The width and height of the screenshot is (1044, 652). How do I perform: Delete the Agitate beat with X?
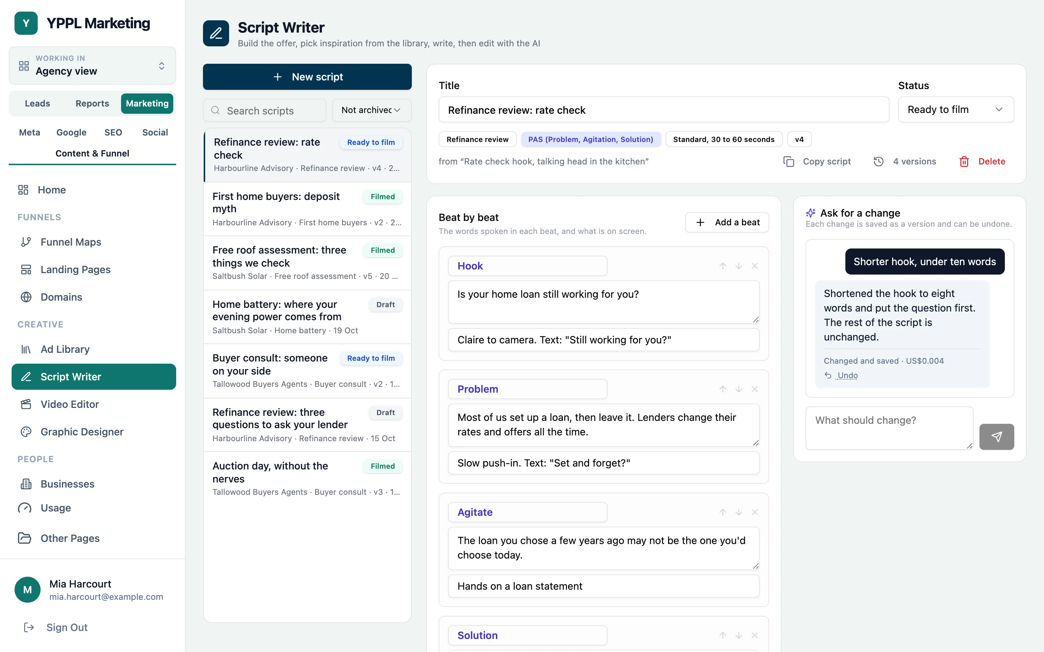click(754, 512)
